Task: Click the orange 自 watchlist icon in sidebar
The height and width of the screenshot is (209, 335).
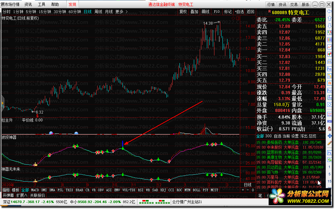Action: [x=329, y=83]
